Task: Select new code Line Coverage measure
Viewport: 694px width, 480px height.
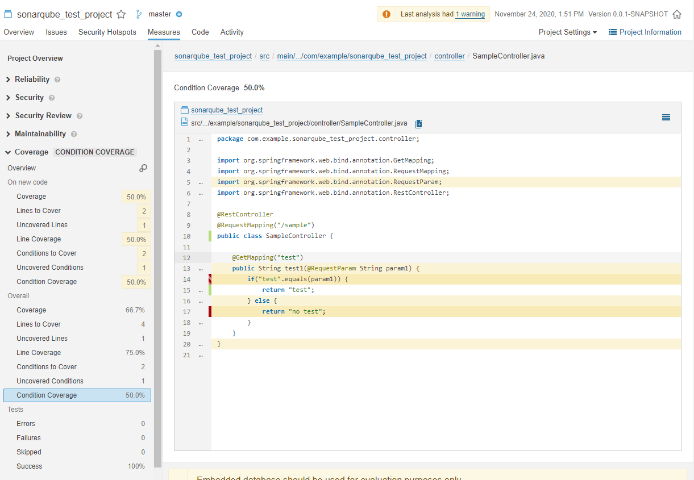Action: (x=78, y=239)
